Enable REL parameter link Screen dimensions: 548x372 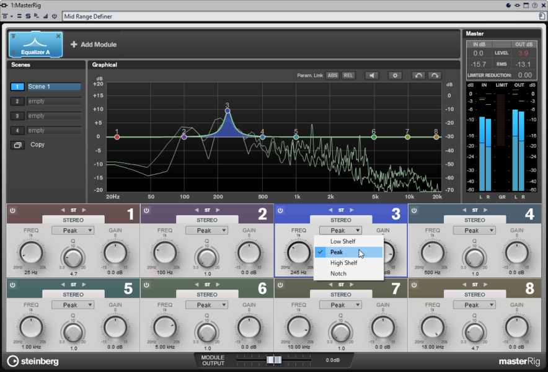pyautogui.click(x=348, y=76)
